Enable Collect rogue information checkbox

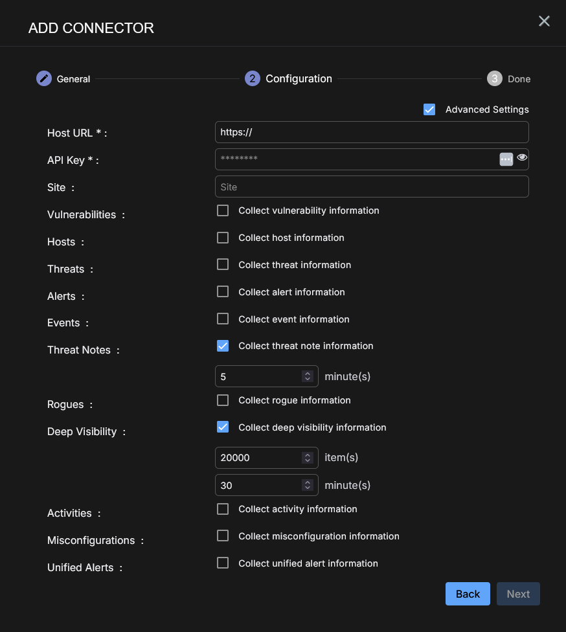coord(223,400)
